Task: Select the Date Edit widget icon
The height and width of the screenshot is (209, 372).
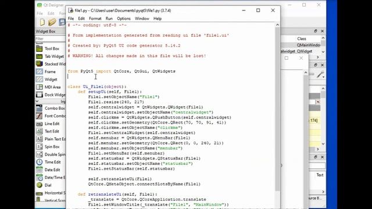Action: point(40,170)
